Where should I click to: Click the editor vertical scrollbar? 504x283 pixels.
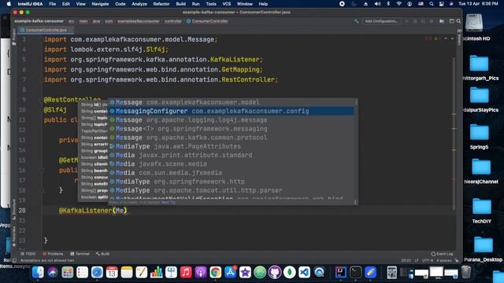pyautogui.click(x=454, y=133)
